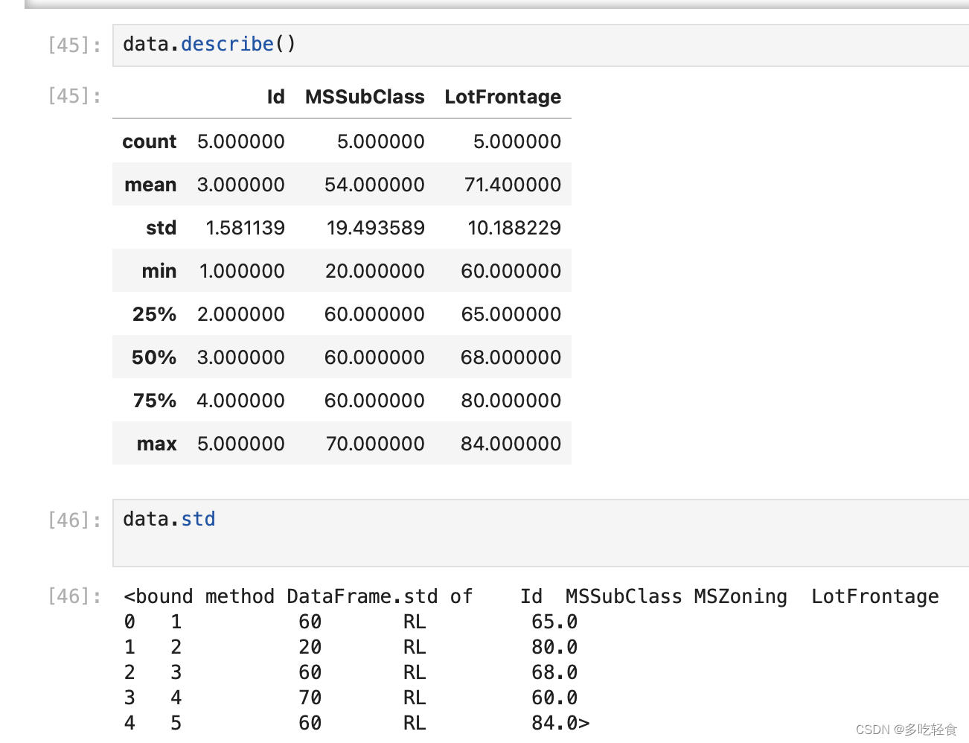Image resolution: width=969 pixels, height=743 pixels.
Task: Click the std value 1.581139
Action: [245, 228]
